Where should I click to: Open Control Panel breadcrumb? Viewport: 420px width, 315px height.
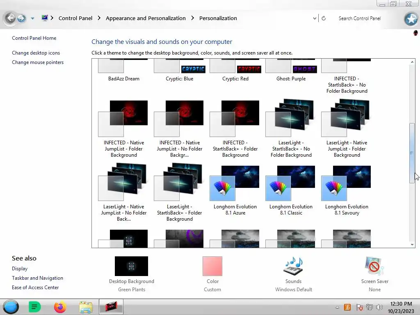point(75,18)
